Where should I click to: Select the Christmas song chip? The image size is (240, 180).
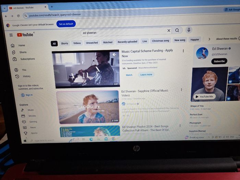pos(160,41)
